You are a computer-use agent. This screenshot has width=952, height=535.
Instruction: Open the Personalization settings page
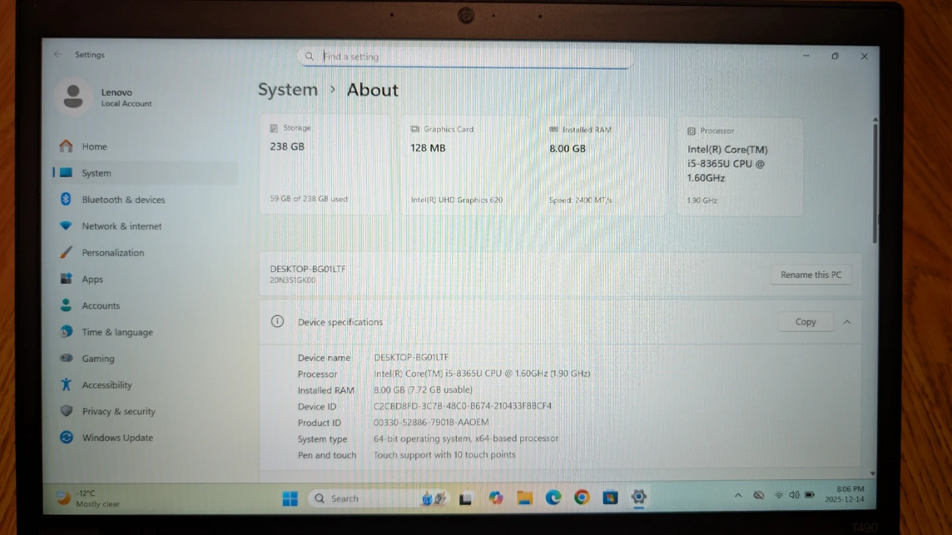[x=112, y=252]
